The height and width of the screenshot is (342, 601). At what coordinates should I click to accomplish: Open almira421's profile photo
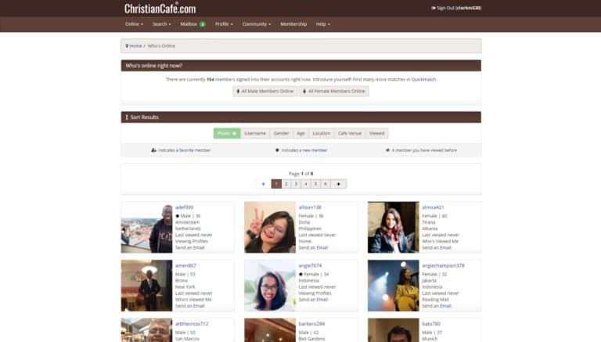click(x=394, y=228)
